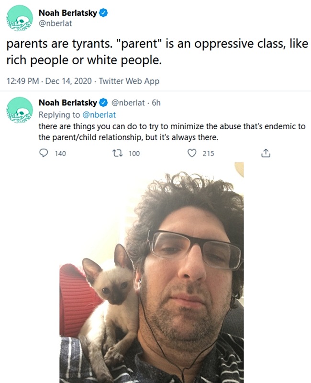Click the verified badge in the reply header
Image resolution: width=311 pixels, height=383 pixels.
[103, 102]
